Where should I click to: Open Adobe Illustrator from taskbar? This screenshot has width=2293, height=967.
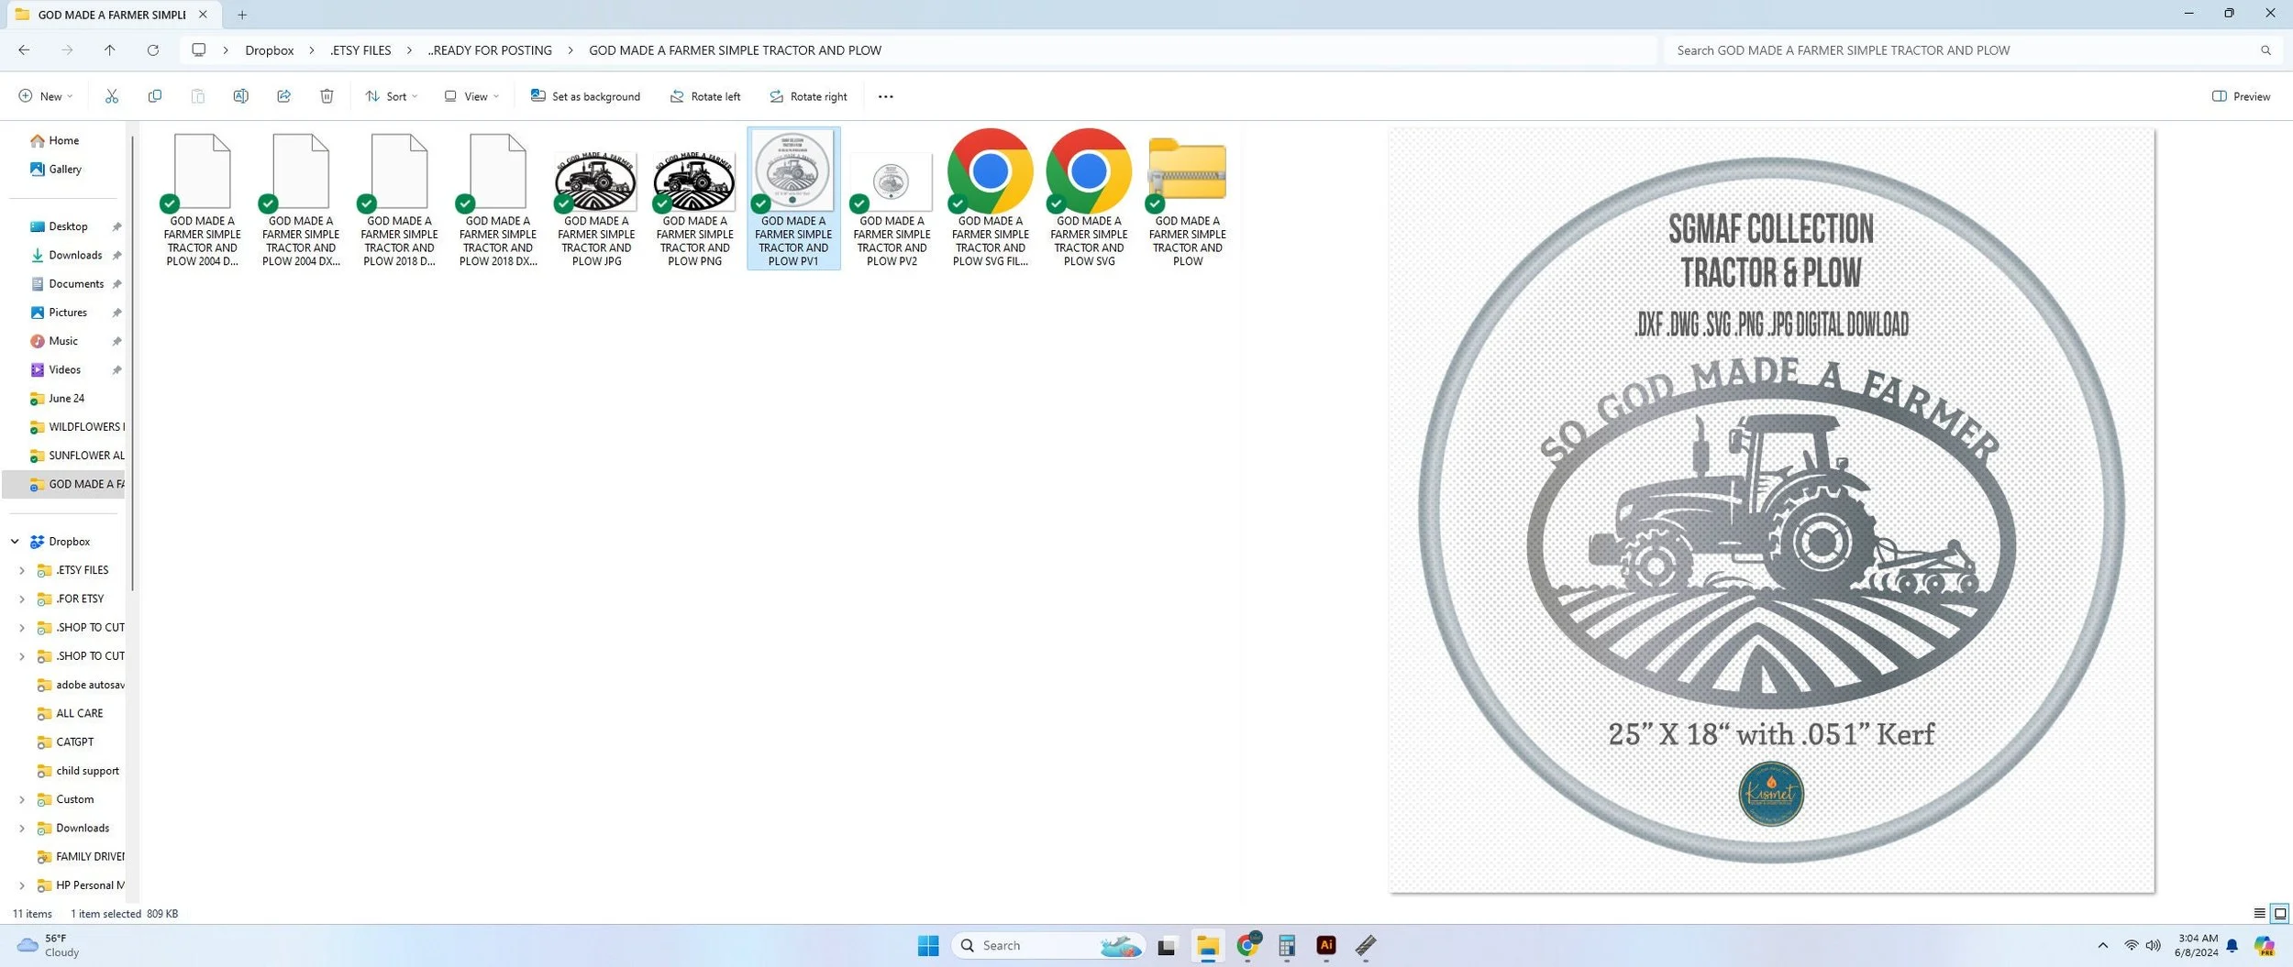coord(1326,945)
